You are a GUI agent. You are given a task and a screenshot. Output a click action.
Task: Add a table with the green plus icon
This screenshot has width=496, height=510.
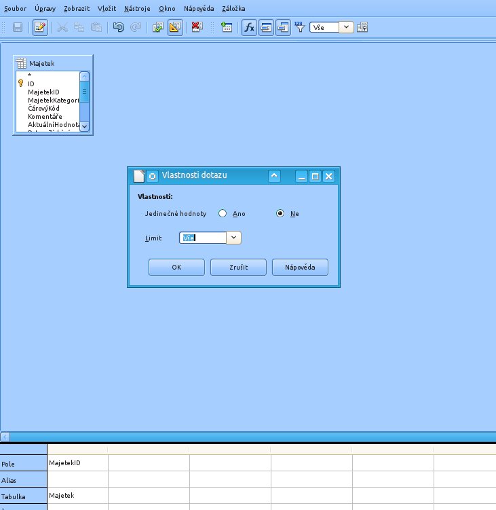[227, 27]
